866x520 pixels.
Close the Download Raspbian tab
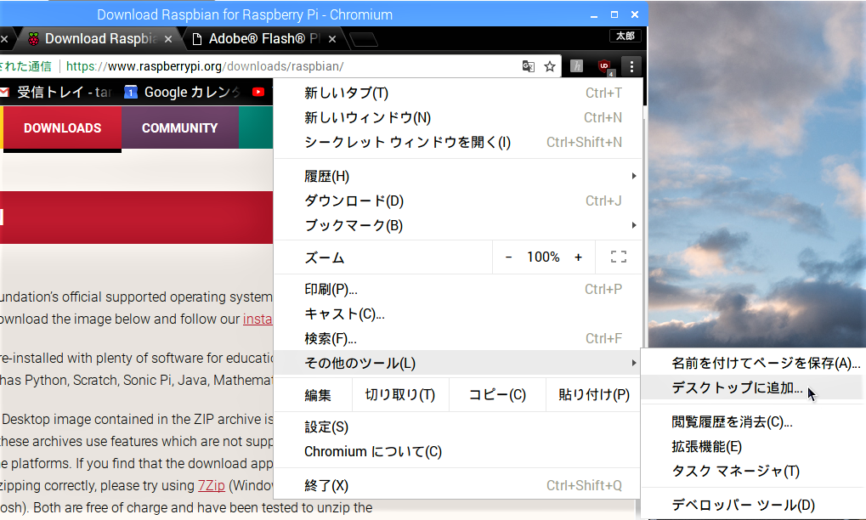click(168, 39)
